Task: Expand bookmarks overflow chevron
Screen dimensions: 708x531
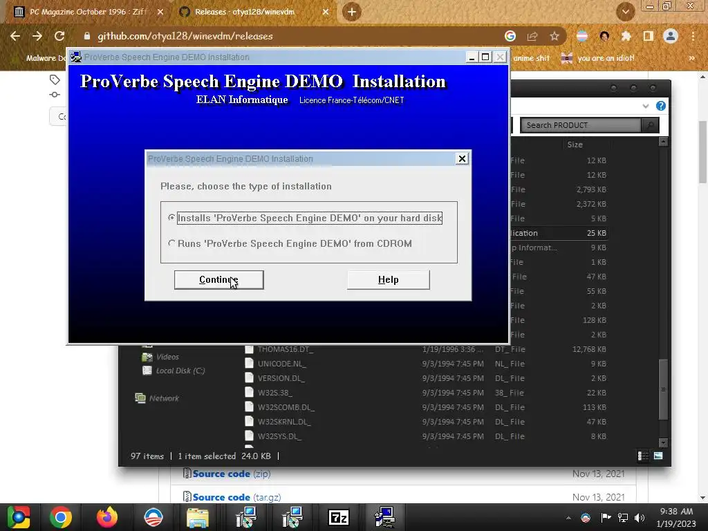Action: [691, 58]
